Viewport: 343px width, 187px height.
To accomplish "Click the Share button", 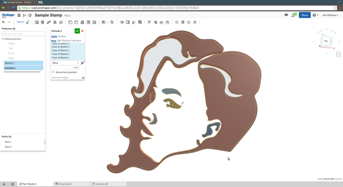I will (x=305, y=15).
